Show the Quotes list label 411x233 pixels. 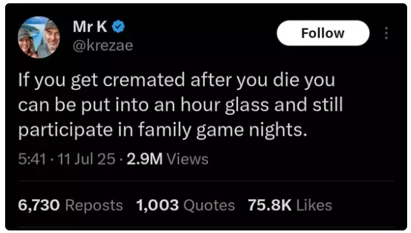(x=209, y=205)
